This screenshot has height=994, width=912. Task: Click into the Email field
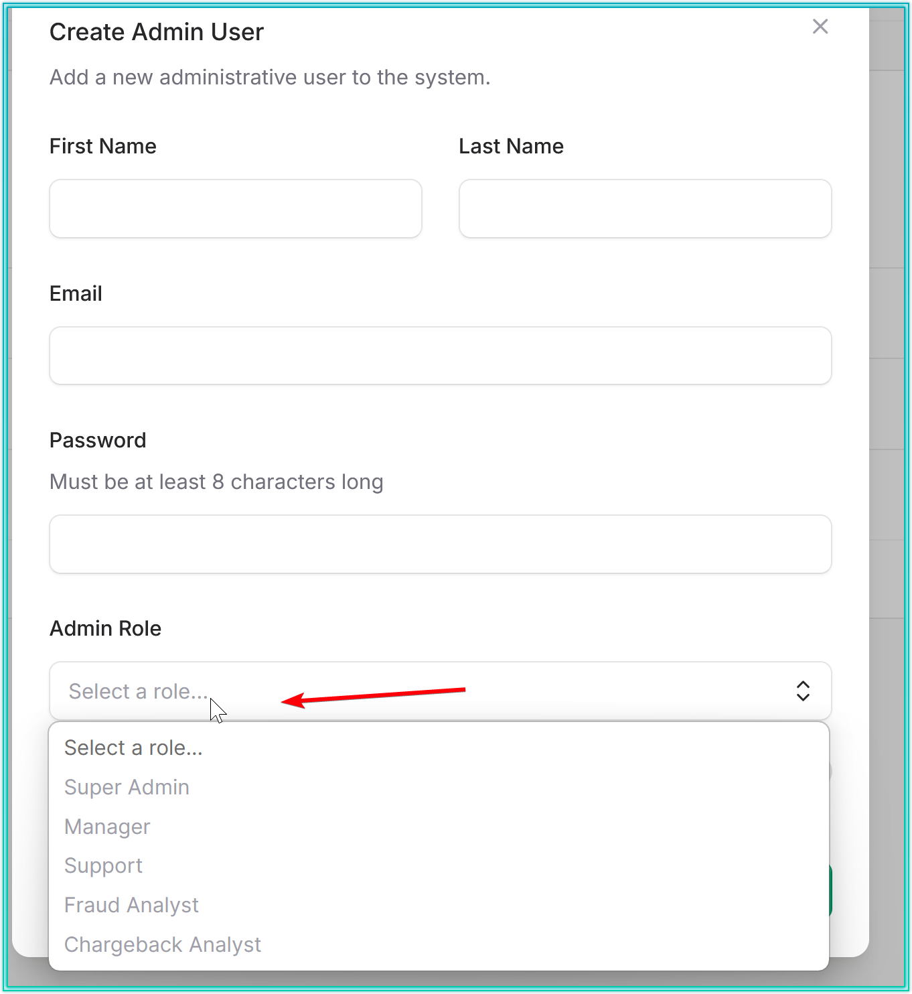click(440, 356)
